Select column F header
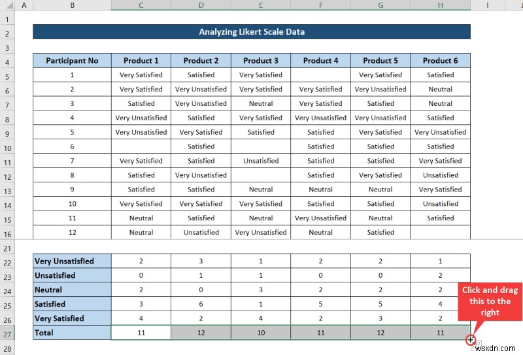 click(320, 5)
